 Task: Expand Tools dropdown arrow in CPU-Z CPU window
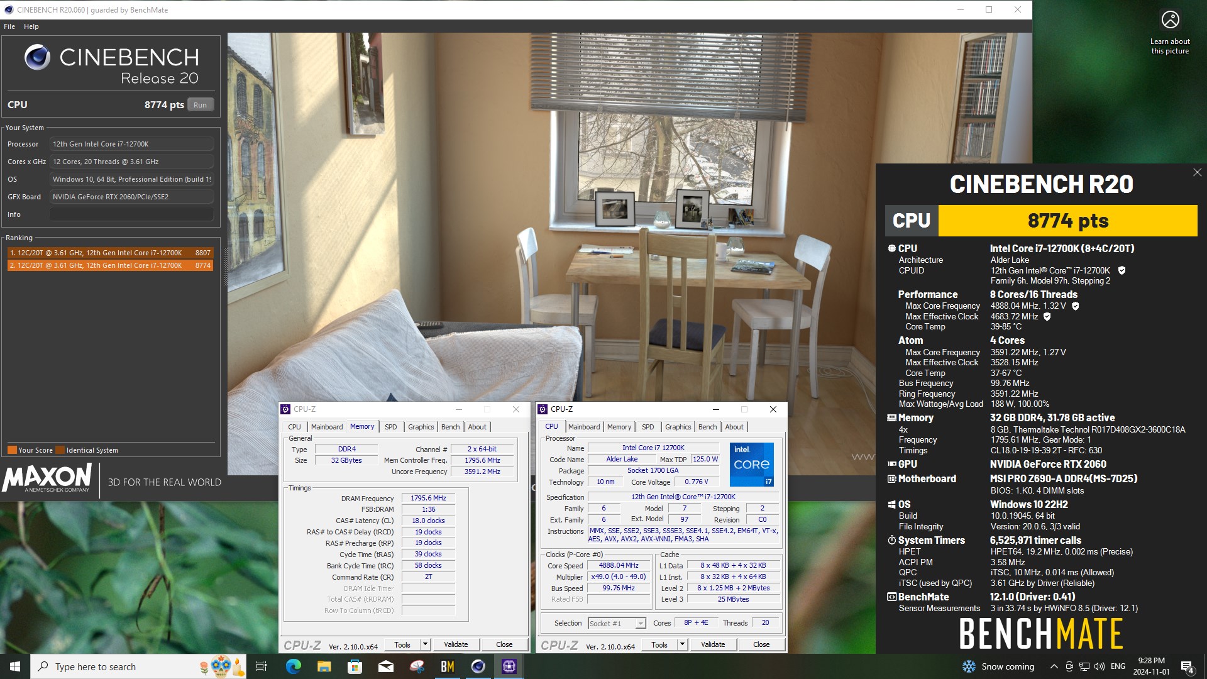click(682, 644)
